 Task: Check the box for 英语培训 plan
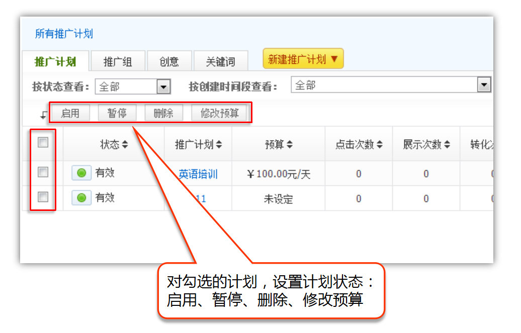(x=43, y=172)
